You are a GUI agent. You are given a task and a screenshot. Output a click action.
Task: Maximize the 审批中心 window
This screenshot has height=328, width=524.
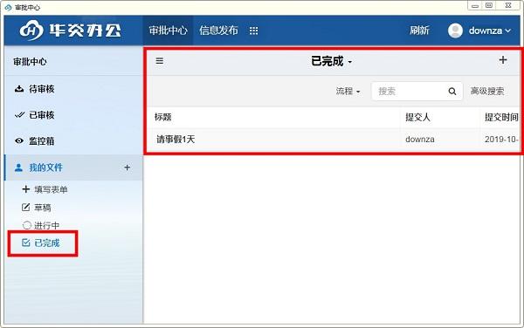coord(489,5)
